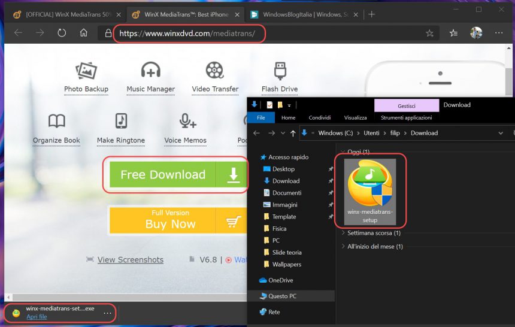Open the browser settings and more menu
This screenshot has width=515, height=327.
pyautogui.click(x=499, y=33)
